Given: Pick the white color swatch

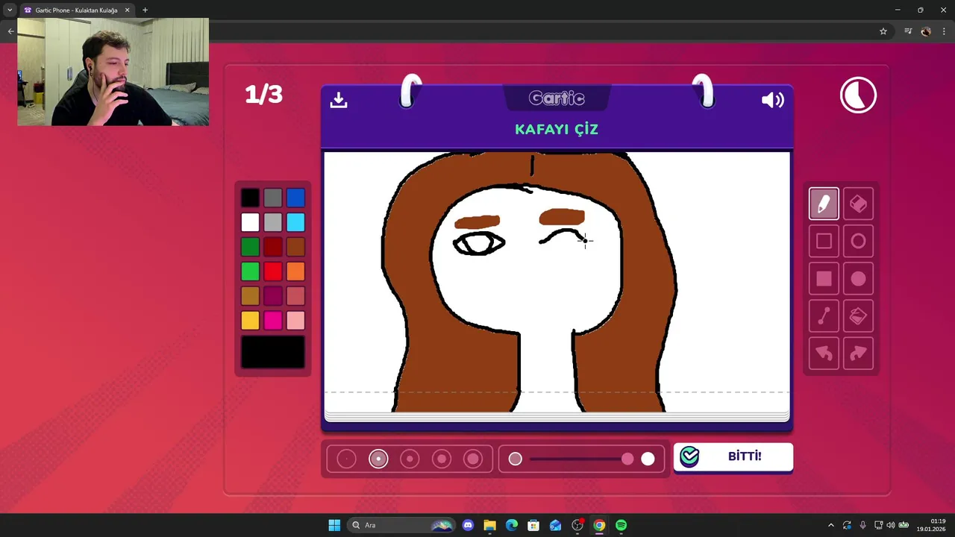Looking at the screenshot, I should pos(250,222).
